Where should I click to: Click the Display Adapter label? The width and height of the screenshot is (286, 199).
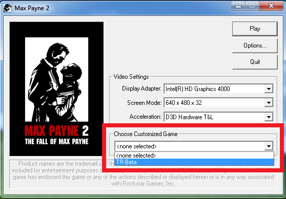(141, 89)
